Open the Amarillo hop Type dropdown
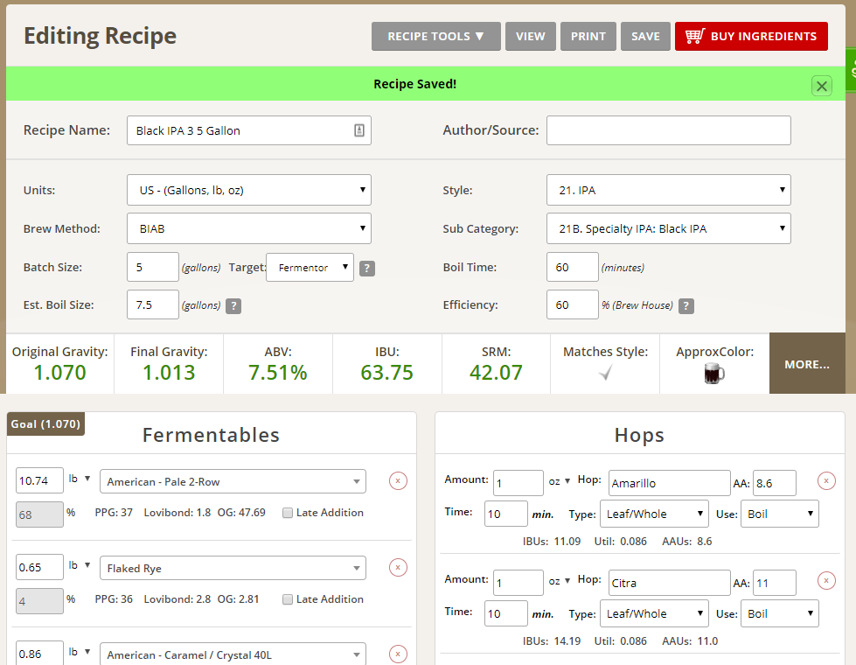This screenshot has width=856, height=665. pyautogui.click(x=654, y=514)
